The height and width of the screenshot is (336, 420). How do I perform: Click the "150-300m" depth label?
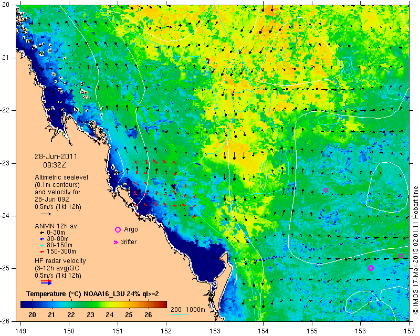pos(61,252)
